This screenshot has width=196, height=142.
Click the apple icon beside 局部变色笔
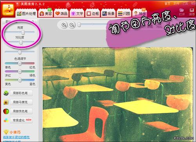pos(6,111)
